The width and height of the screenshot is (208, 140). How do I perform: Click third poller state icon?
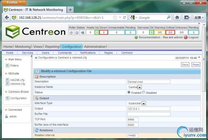coord(82,33)
